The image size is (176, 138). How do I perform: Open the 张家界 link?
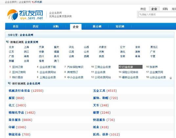154,67
